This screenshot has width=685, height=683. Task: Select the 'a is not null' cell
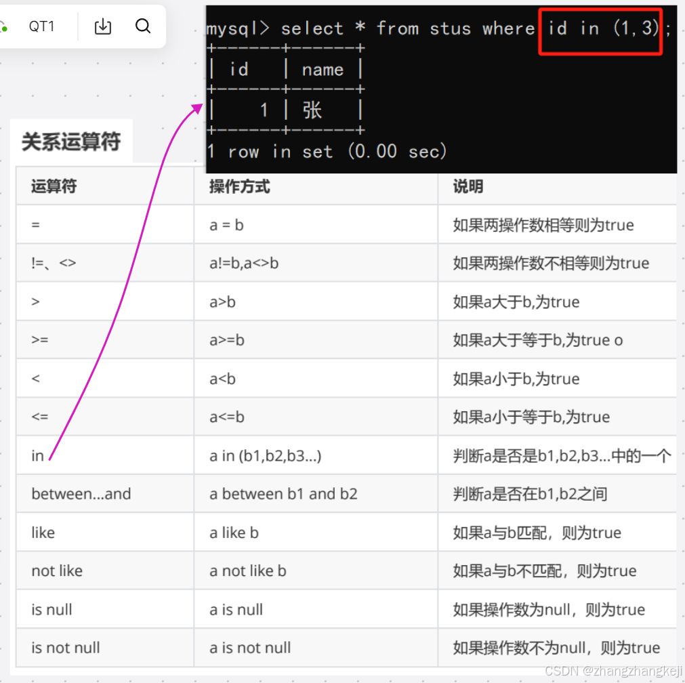[x=316, y=647]
